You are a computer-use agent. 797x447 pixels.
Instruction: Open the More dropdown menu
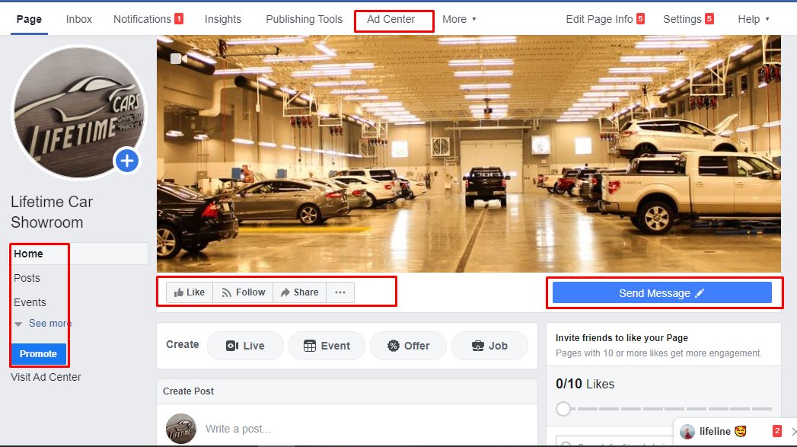459,19
